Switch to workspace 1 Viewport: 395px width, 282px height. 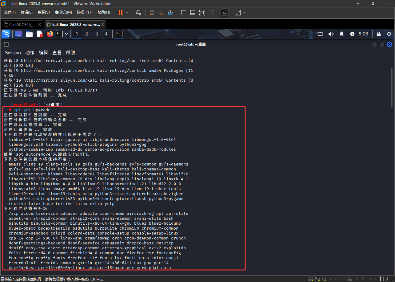point(77,34)
